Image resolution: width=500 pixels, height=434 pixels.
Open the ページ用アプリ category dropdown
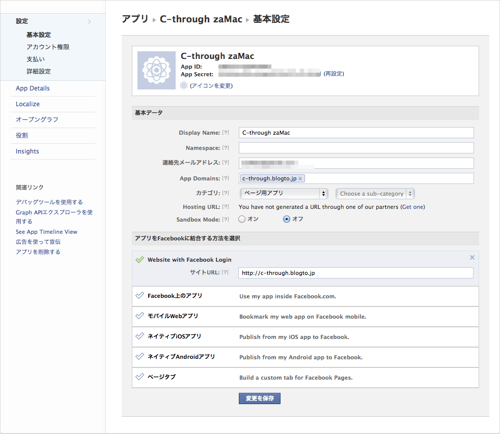click(284, 194)
